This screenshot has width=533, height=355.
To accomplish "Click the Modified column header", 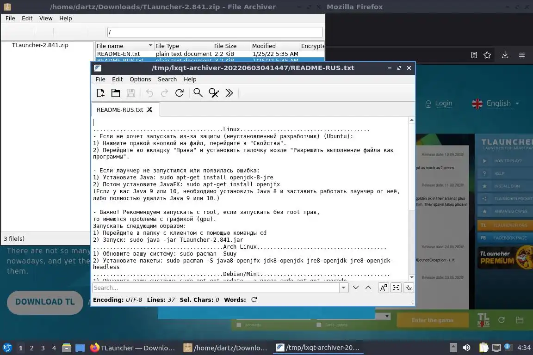I will 275,46.
